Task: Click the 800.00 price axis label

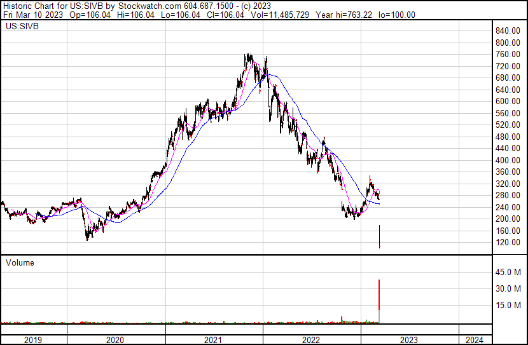Action: [x=508, y=43]
